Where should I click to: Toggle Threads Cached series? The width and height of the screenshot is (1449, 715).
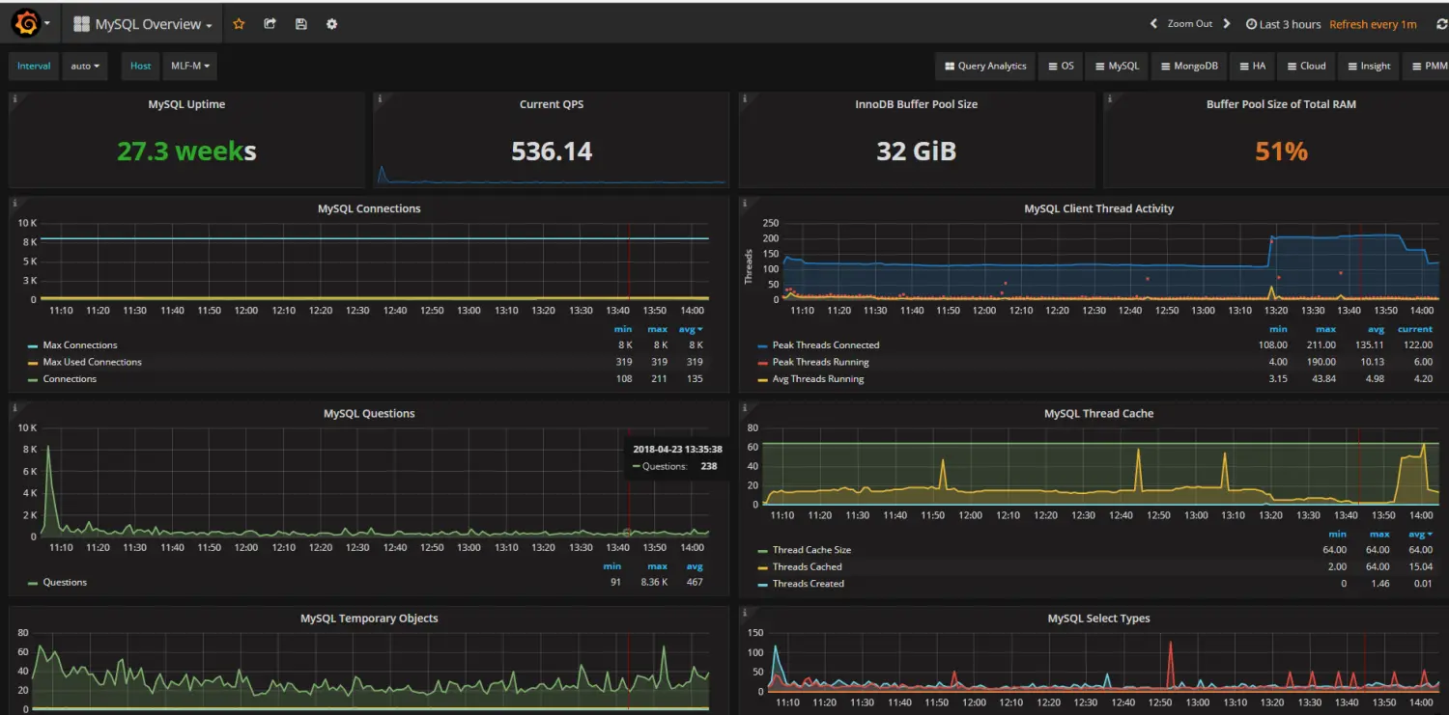[807, 566]
